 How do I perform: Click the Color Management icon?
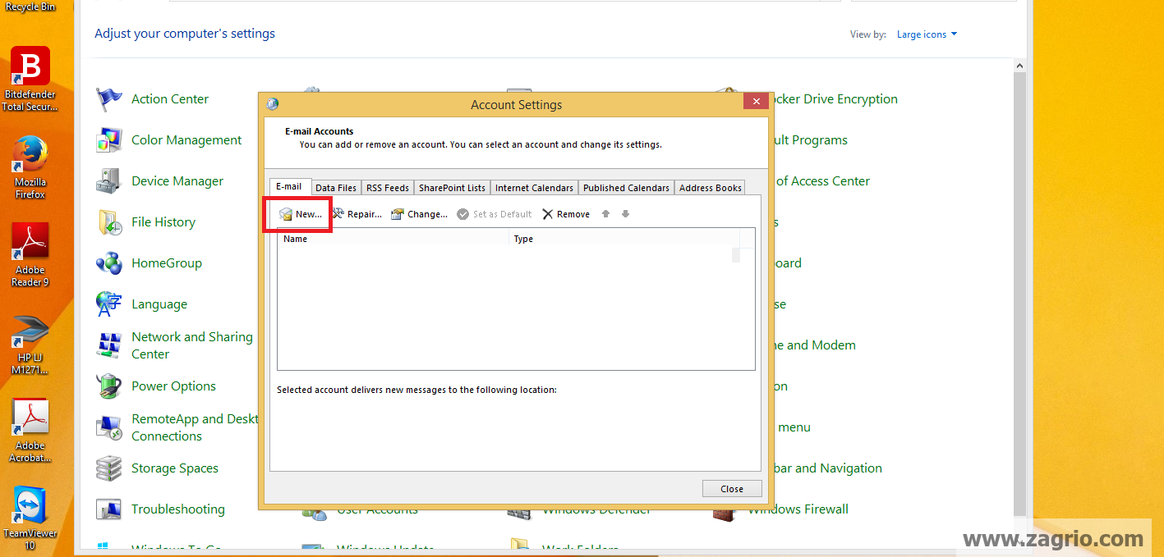click(x=109, y=140)
